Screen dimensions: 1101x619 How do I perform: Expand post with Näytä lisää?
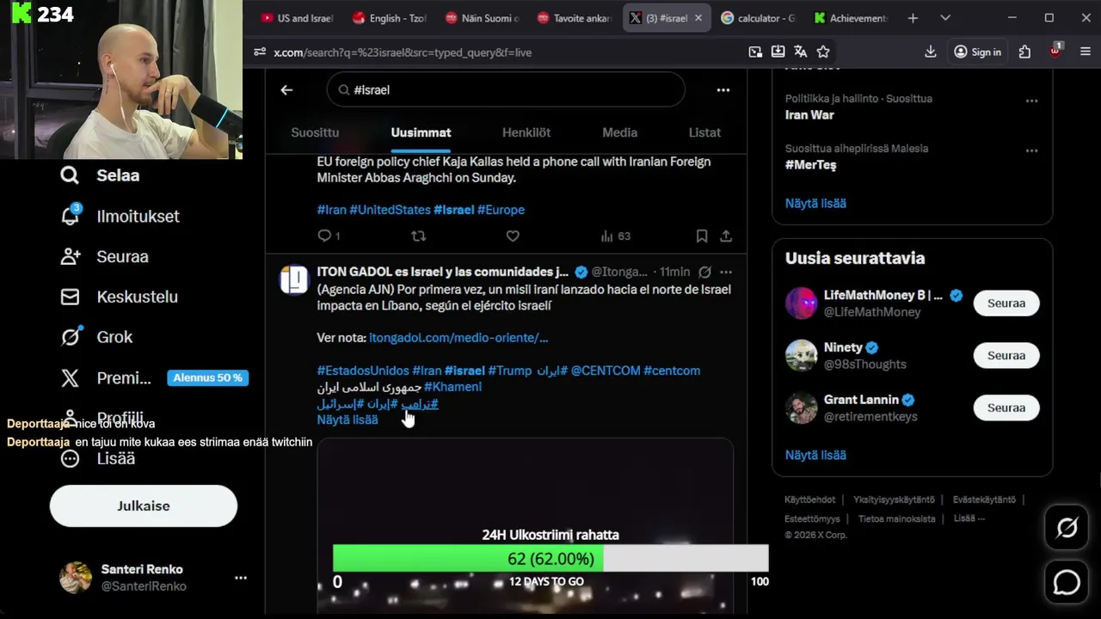click(x=348, y=420)
